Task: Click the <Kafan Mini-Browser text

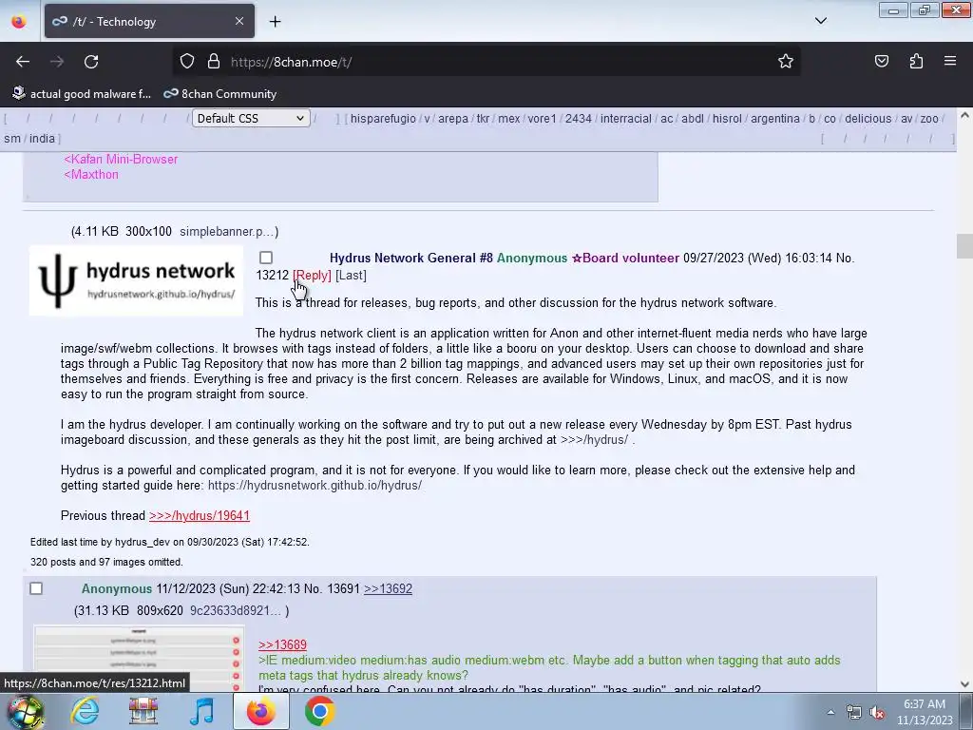Action: (121, 159)
